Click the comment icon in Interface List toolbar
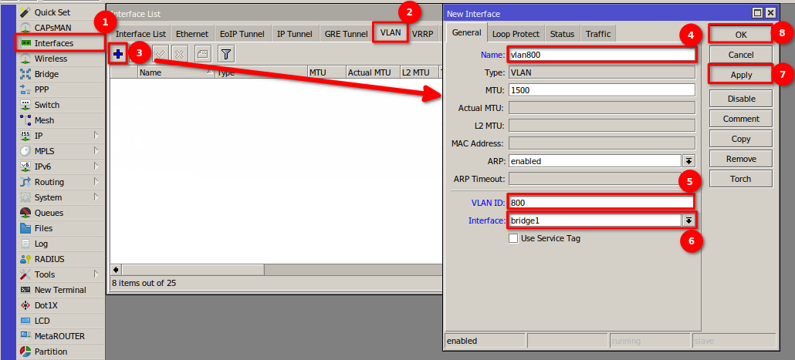 click(201, 53)
